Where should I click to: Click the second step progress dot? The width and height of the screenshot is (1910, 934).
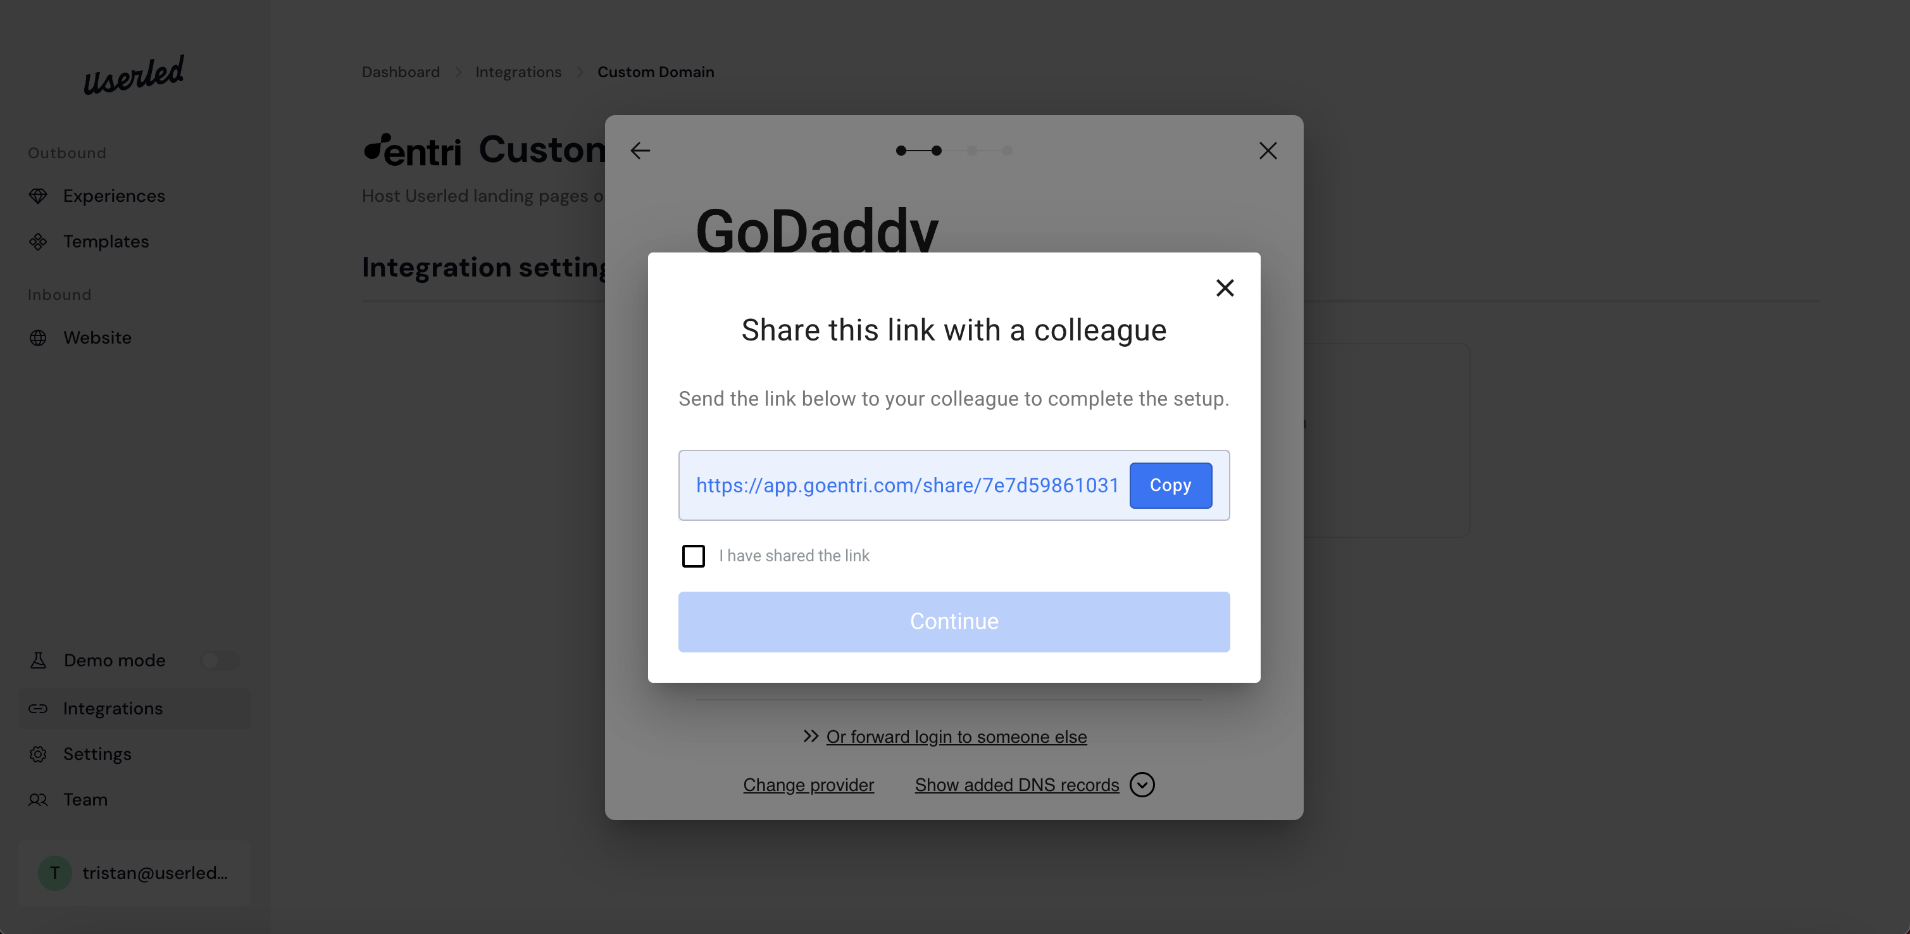(x=937, y=151)
